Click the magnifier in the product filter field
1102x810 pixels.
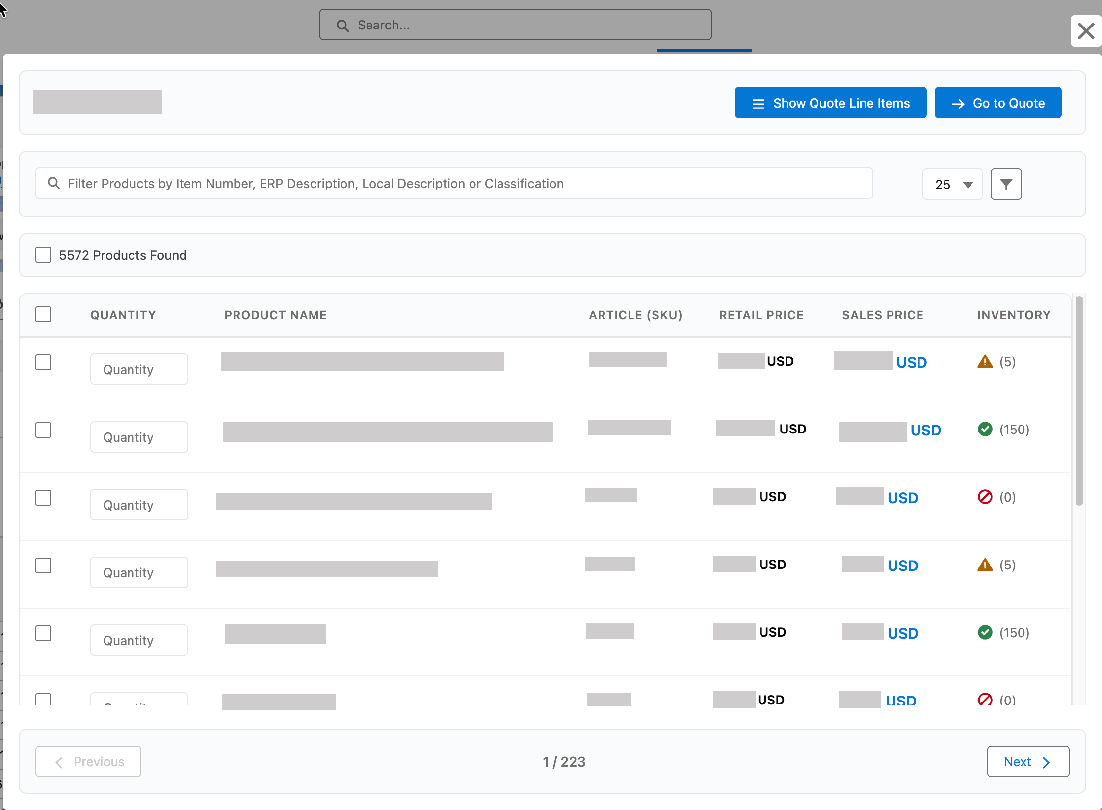click(x=54, y=183)
